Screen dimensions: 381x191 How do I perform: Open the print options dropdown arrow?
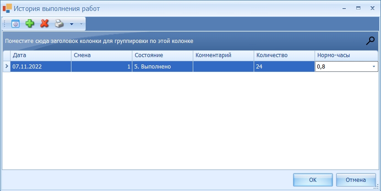[71, 24]
